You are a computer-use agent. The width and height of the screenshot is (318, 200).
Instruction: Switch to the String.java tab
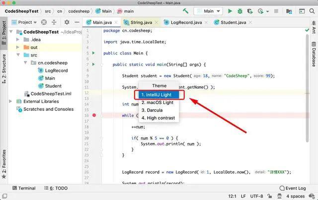[x=141, y=22]
